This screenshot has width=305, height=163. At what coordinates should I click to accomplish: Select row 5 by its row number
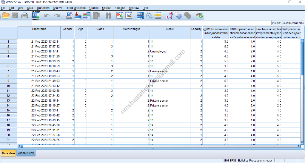coord(8,61)
